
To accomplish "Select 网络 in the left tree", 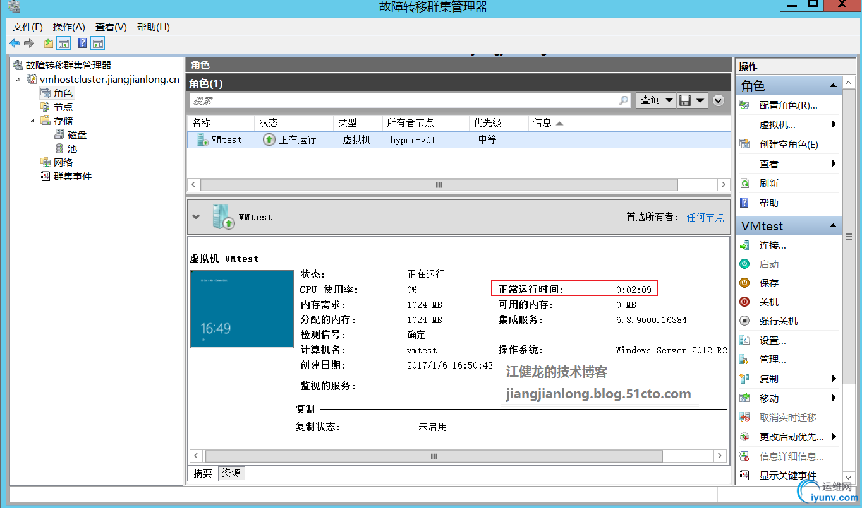I will tap(63, 162).
